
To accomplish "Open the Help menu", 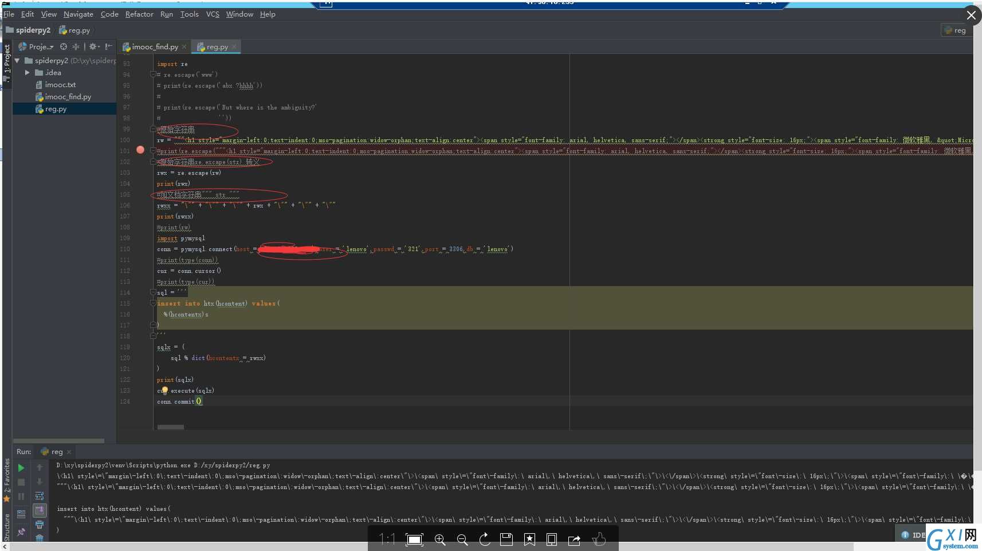I will (x=268, y=14).
